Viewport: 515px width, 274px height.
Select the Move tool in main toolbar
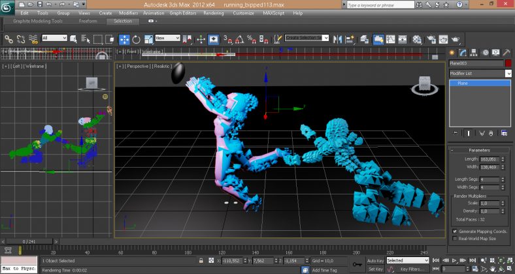pyautogui.click(x=124, y=38)
